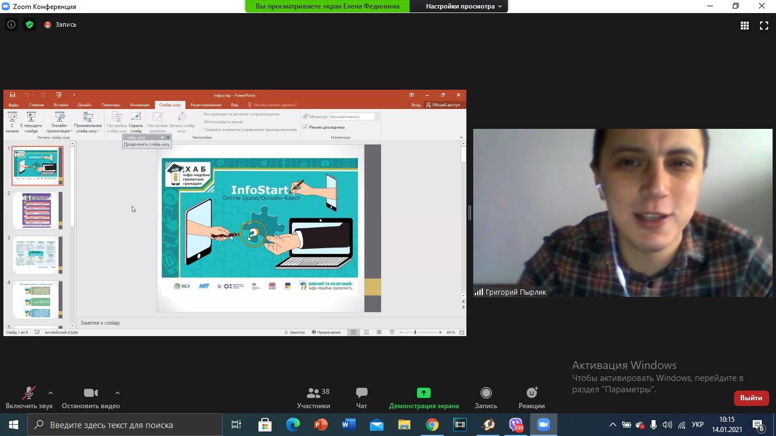Switch to the Animations ribbon tab
The width and height of the screenshot is (776, 436).
(139, 105)
